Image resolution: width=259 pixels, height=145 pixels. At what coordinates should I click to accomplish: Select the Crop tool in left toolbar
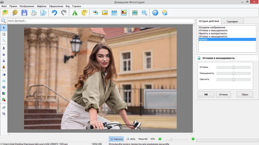click(x=4, y=114)
